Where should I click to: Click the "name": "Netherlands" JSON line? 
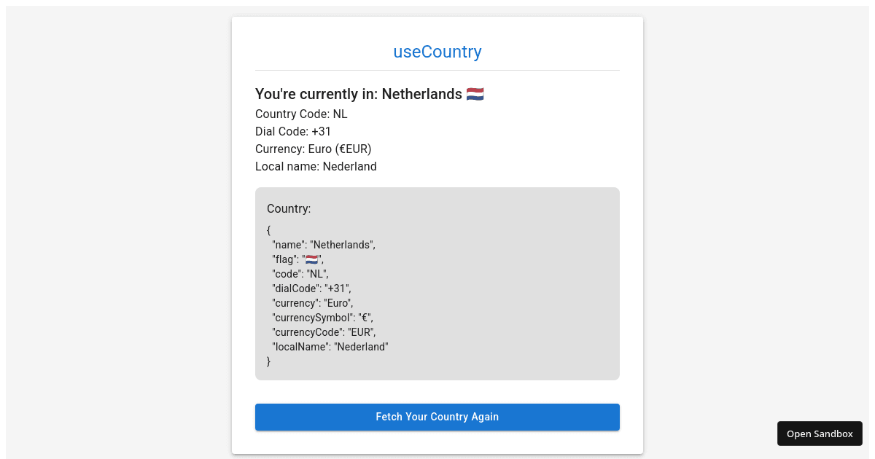tap(324, 245)
